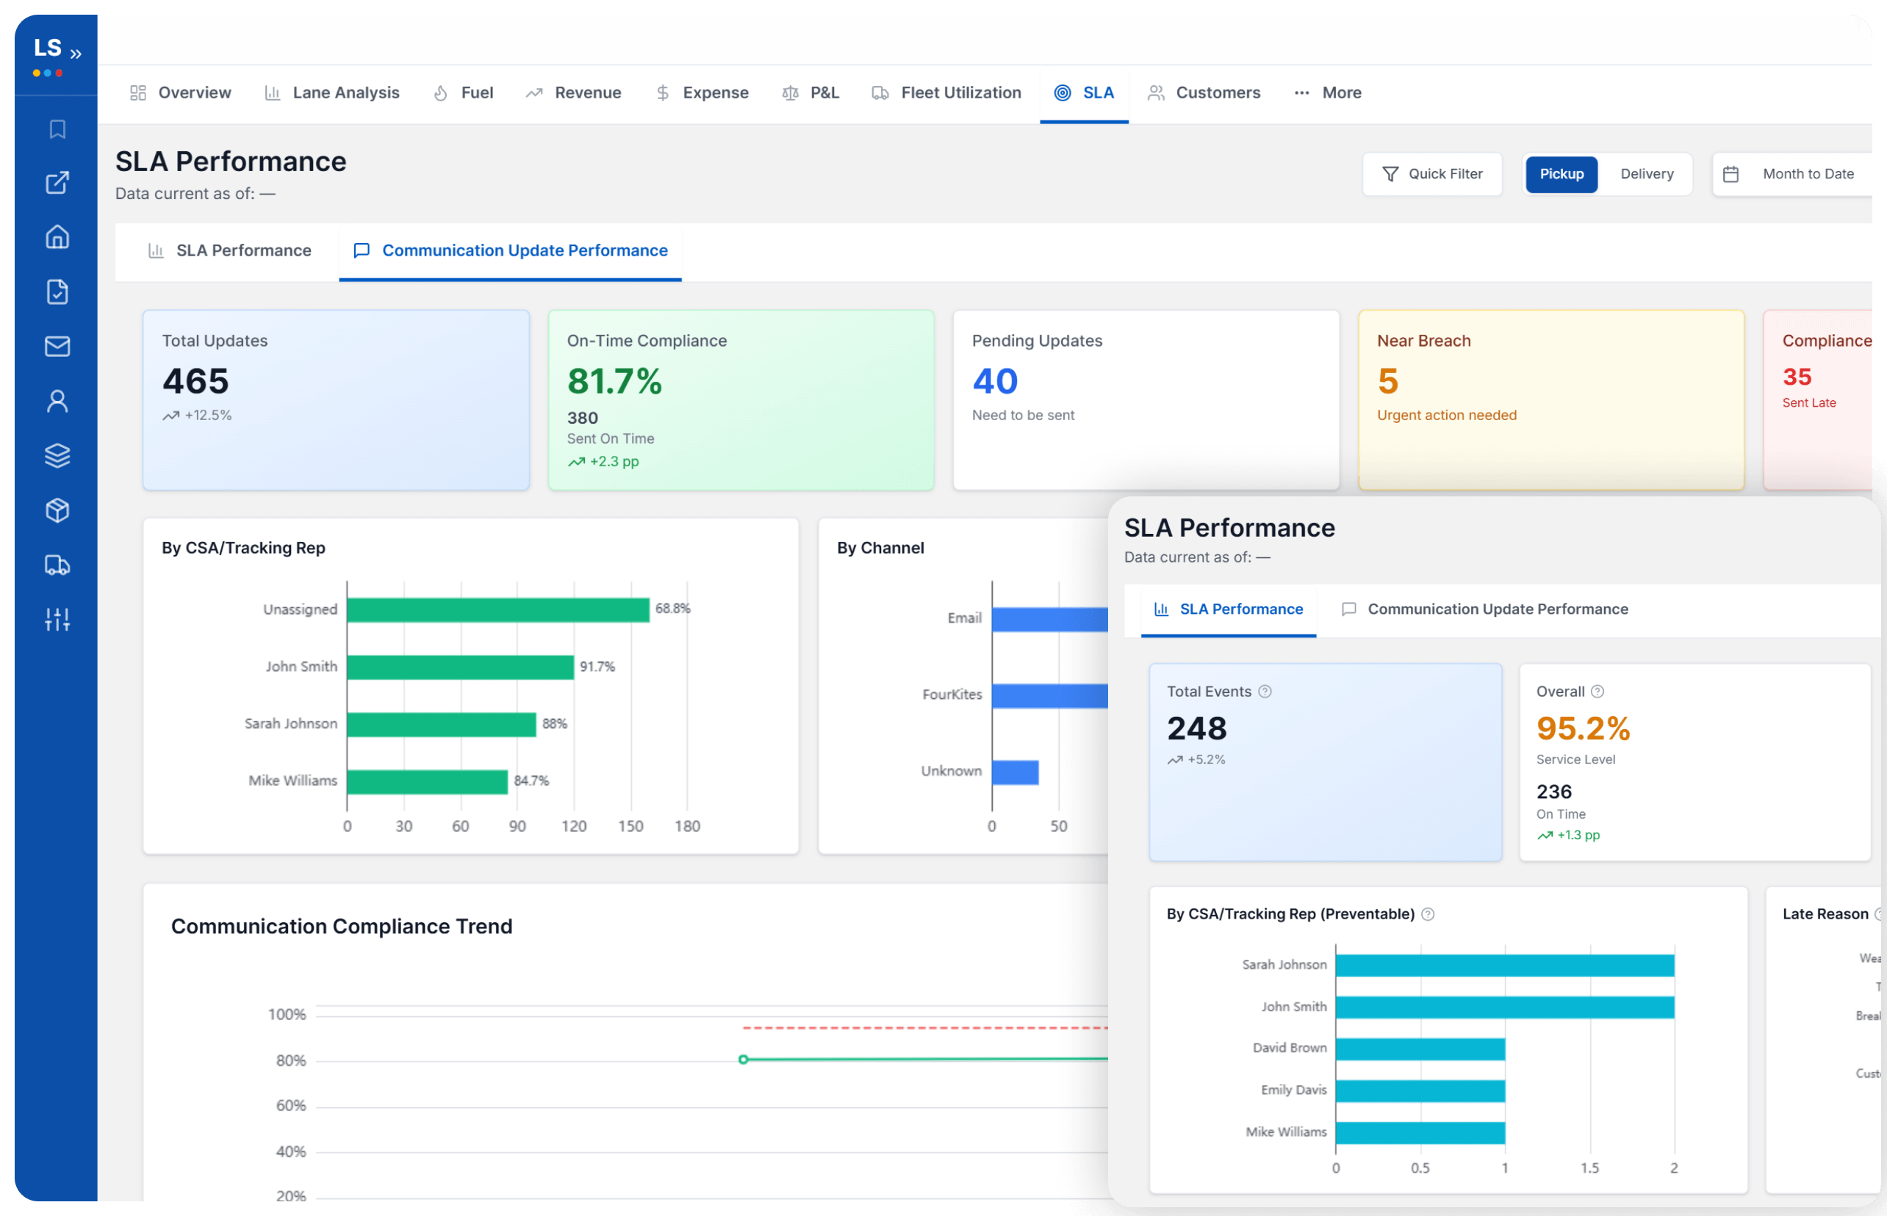Screen dimensions: 1887x1216
Task: Open the P&L tab
Action: tap(810, 93)
